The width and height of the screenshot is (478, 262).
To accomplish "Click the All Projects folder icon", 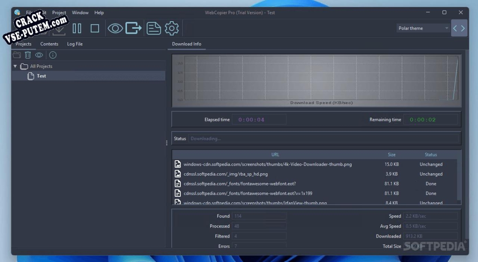I will tap(24, 66).
